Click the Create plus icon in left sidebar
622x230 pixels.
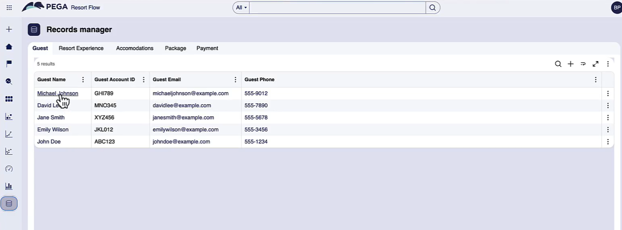click(x=9, y=29)
